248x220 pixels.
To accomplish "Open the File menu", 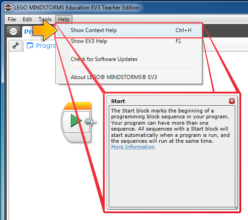I will 12,19.
